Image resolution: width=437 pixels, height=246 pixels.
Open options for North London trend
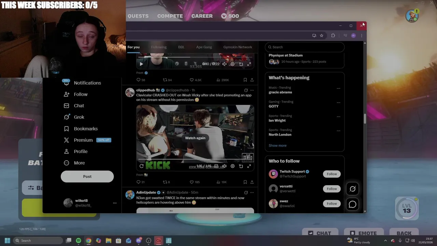[x=338, y=131]
